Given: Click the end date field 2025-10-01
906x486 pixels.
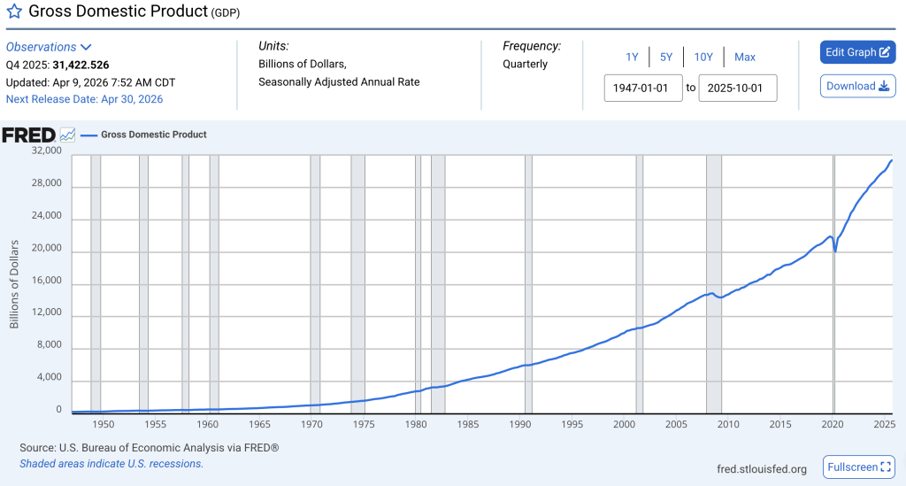Looking at the screenshot, I should (737, 89).
